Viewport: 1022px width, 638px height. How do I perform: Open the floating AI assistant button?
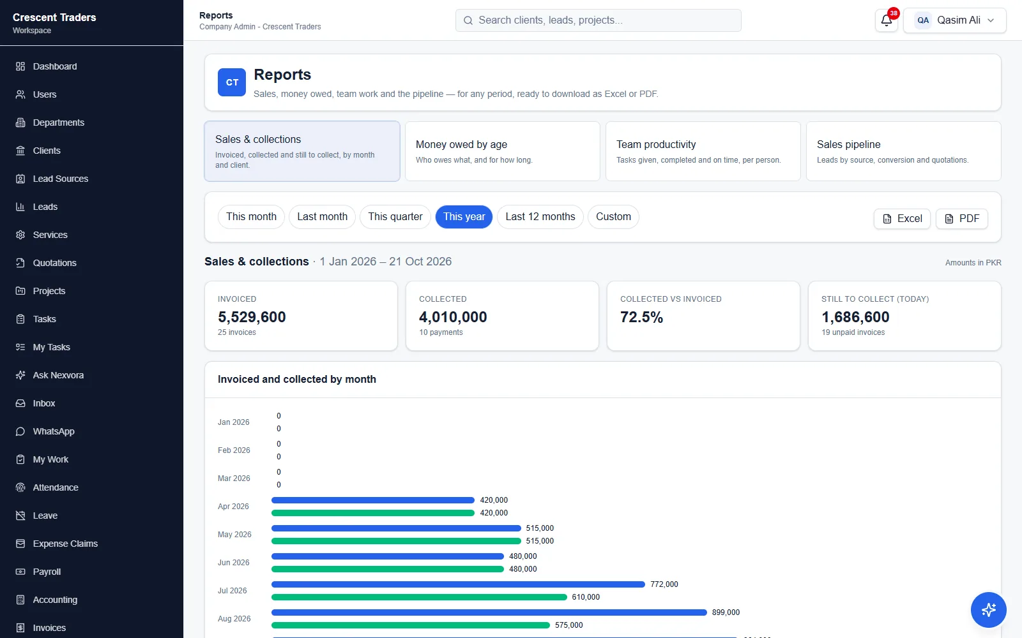click(989, 610)
